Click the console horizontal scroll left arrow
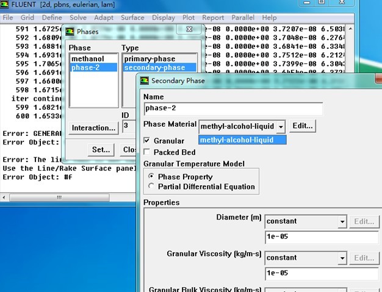The width and height of the screenshot is (382, 292). [4, 197]
